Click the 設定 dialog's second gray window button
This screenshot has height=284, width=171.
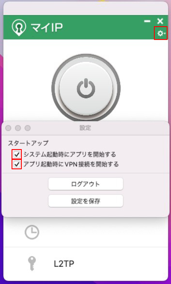point(18,128)
